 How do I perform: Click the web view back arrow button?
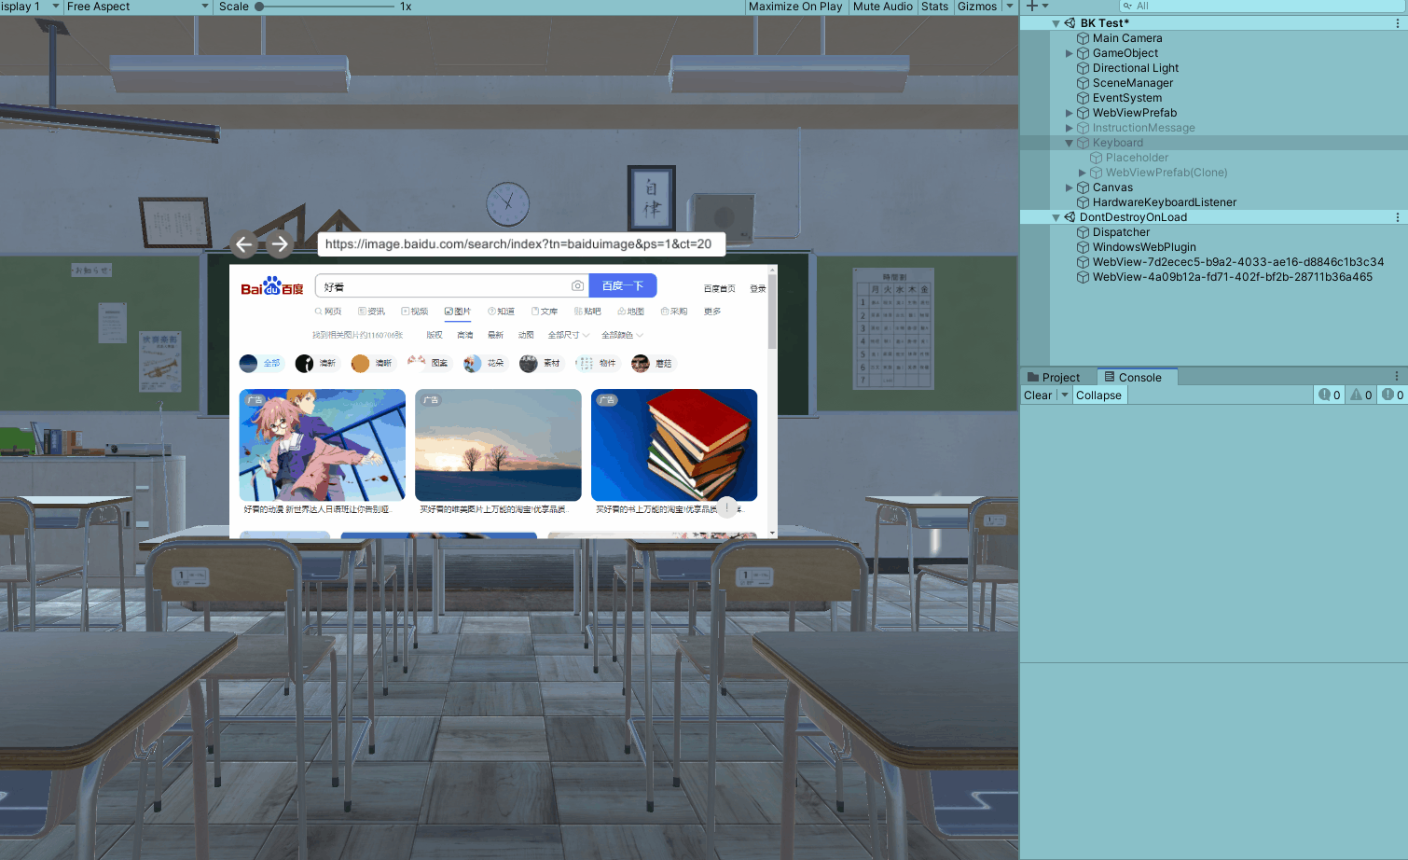[x=244, y=244]
